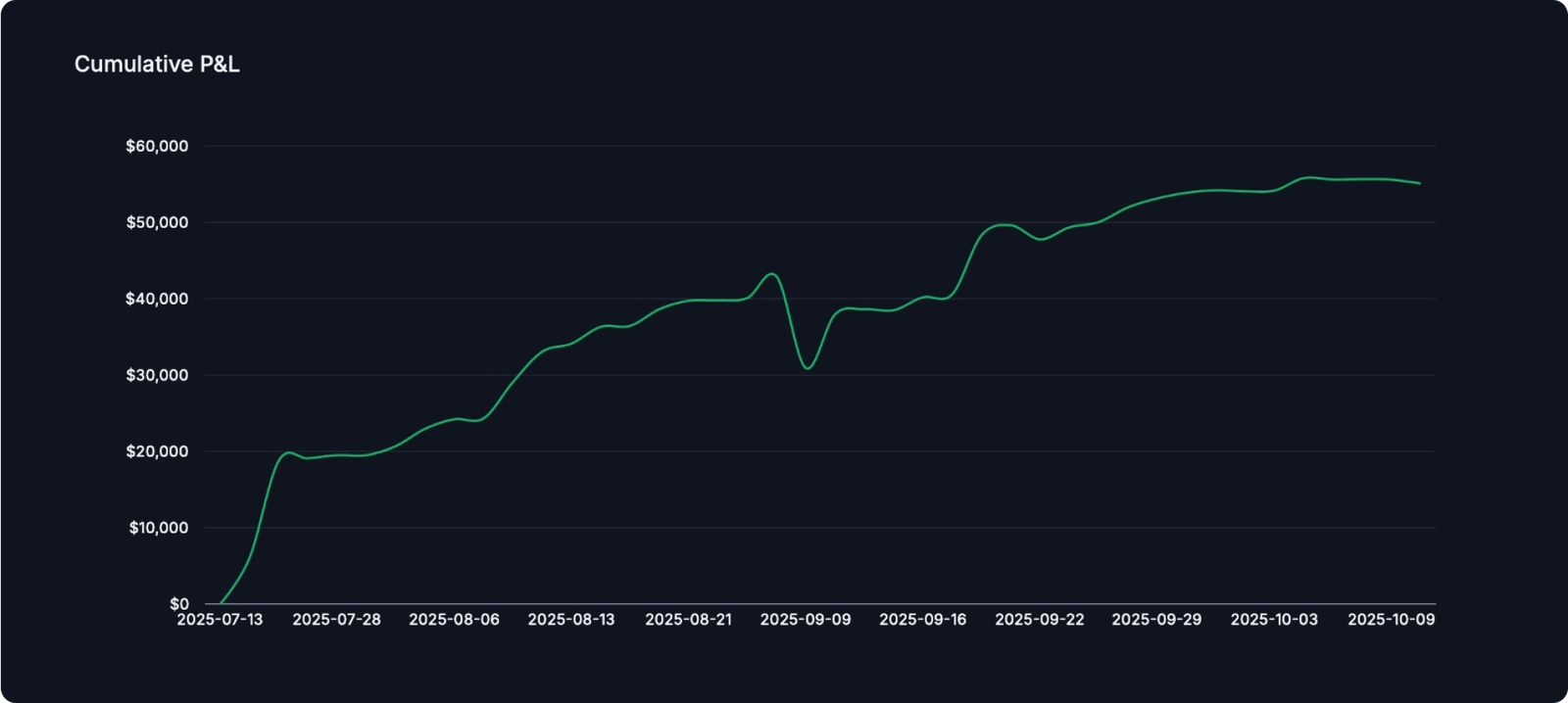Choose the 2025-09-29 x-axis date

click(1156, 620)
